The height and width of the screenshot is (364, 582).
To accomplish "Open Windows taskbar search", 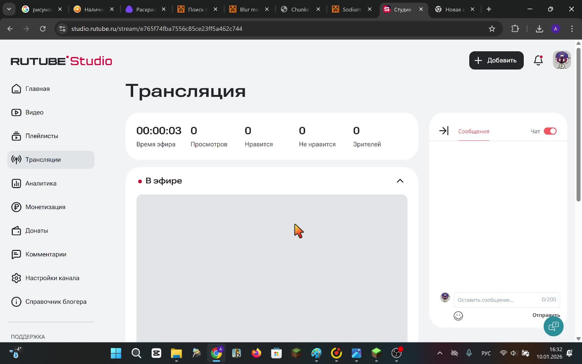I will point(136,353).
